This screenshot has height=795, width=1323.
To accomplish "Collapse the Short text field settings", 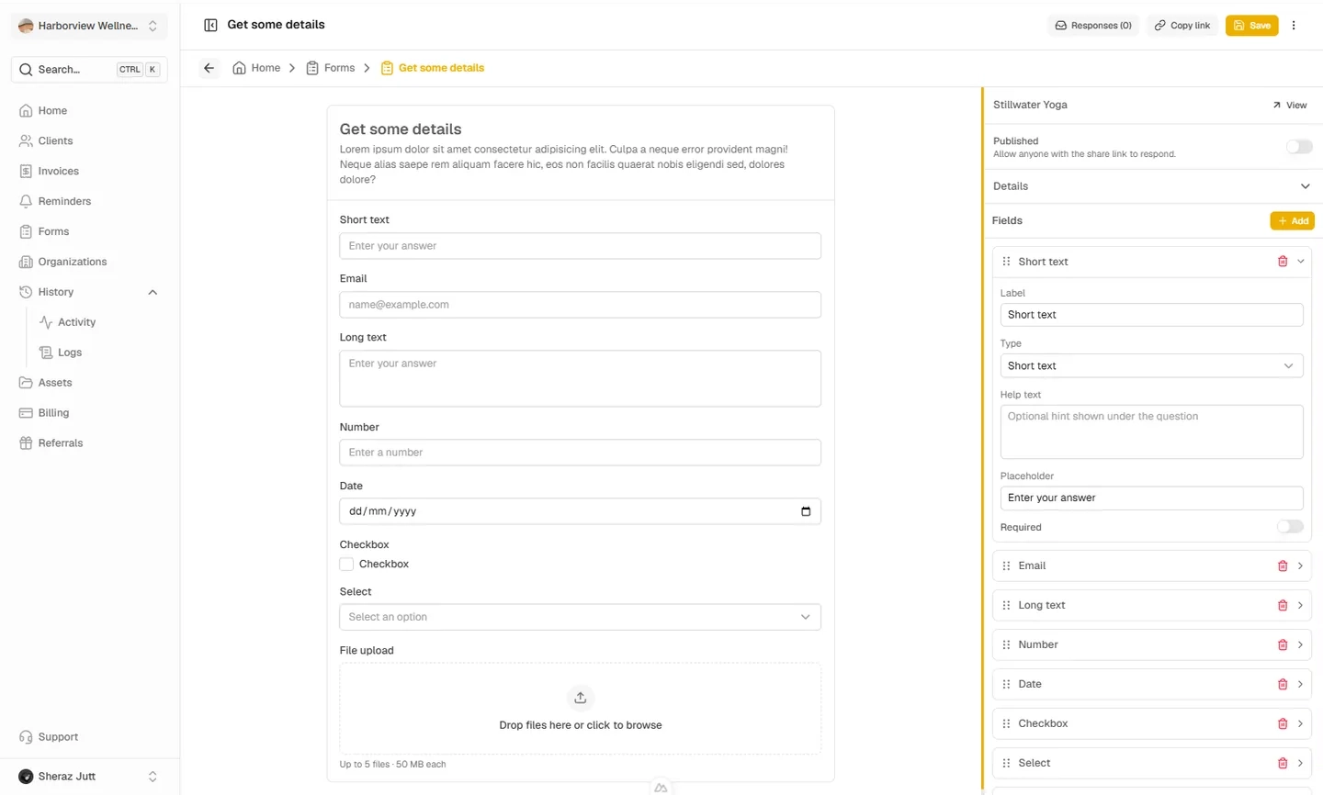I will pos(1300,262).
